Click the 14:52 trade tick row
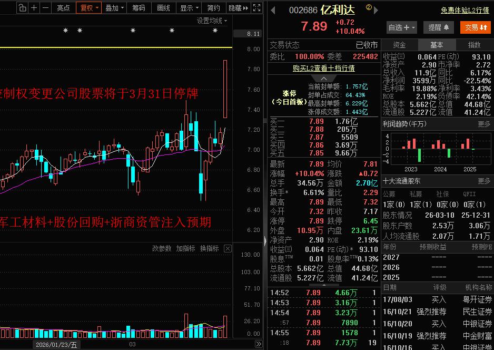Screen dimensions: 494x350 323,293
